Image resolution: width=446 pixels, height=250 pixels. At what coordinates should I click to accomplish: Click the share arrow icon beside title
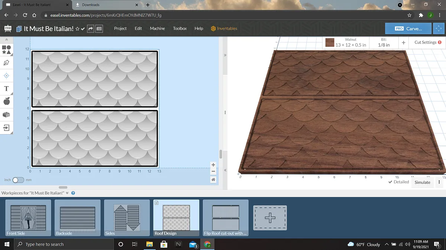90,29
